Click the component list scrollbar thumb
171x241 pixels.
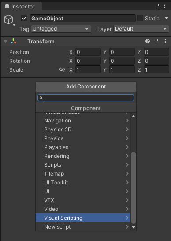[x=134, y=187]
